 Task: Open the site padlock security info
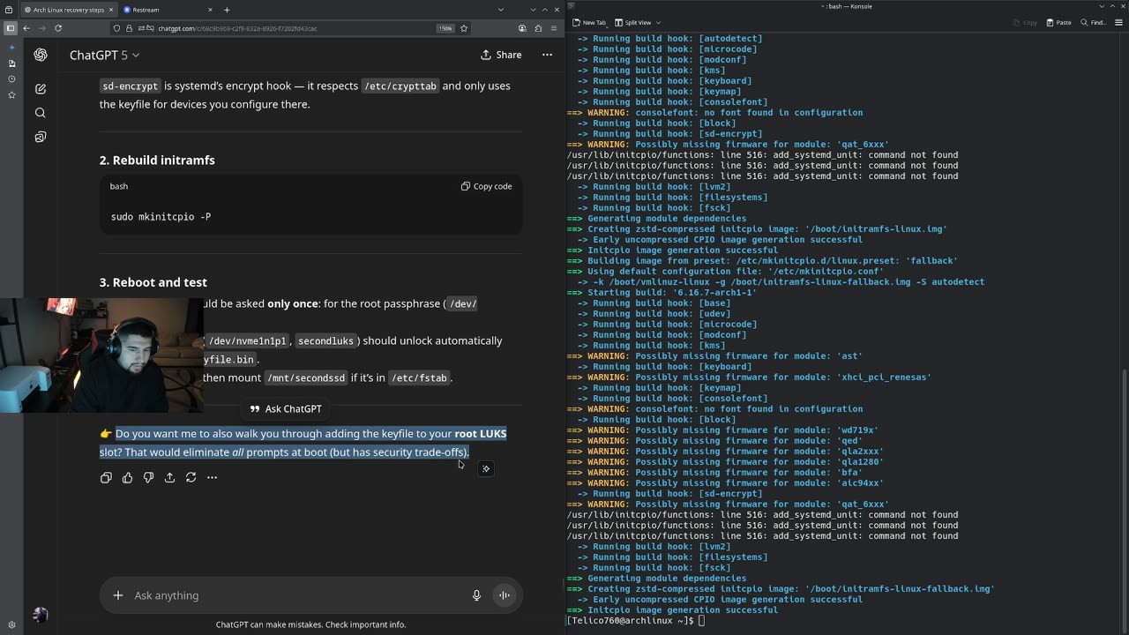pos(129,28)
